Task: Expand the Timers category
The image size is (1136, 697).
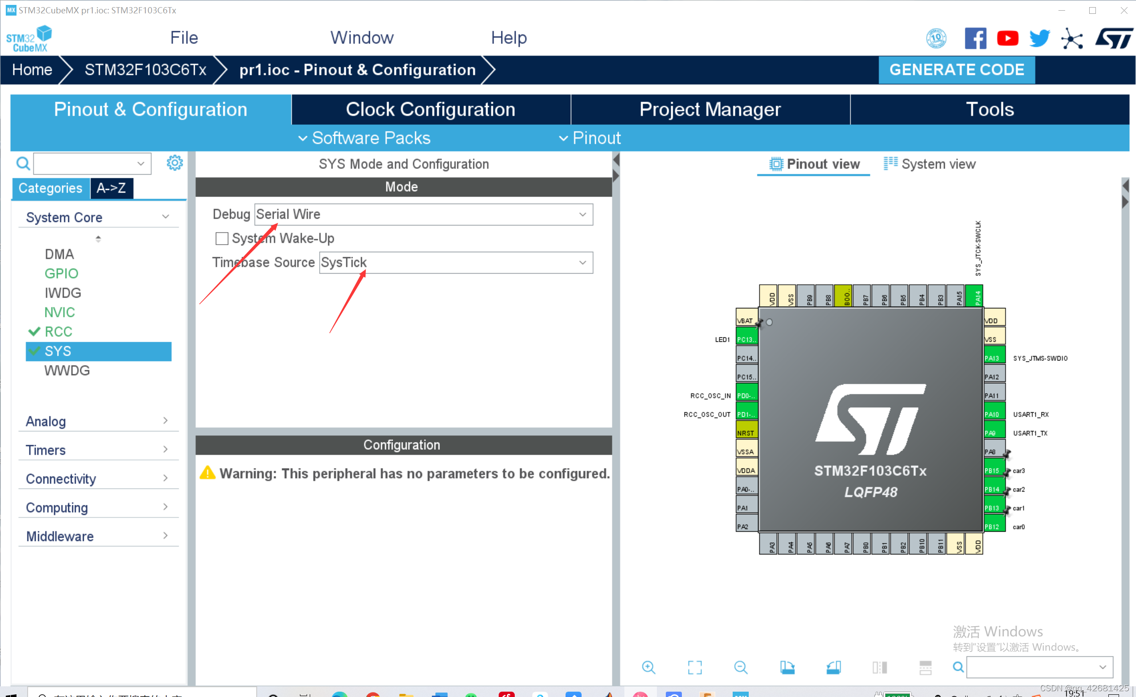Action: point(98,450)
